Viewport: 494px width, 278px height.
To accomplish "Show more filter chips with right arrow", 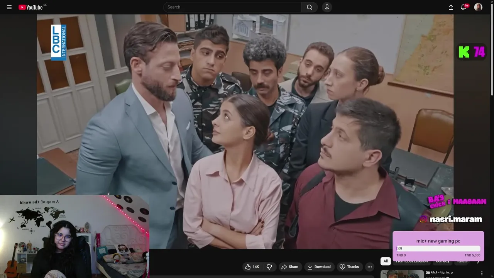I will [478, 262].
